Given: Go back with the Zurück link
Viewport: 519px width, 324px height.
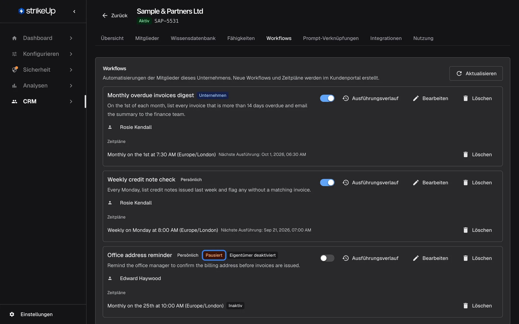Looking at the screenshot, I should pyautogui.click(x=115, y=16).
